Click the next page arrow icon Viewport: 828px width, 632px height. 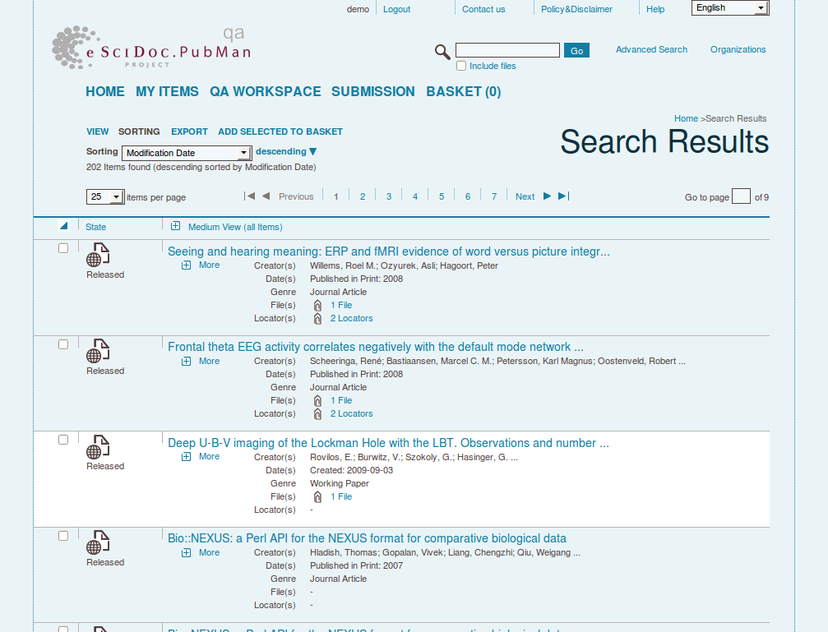coord(548,196)
